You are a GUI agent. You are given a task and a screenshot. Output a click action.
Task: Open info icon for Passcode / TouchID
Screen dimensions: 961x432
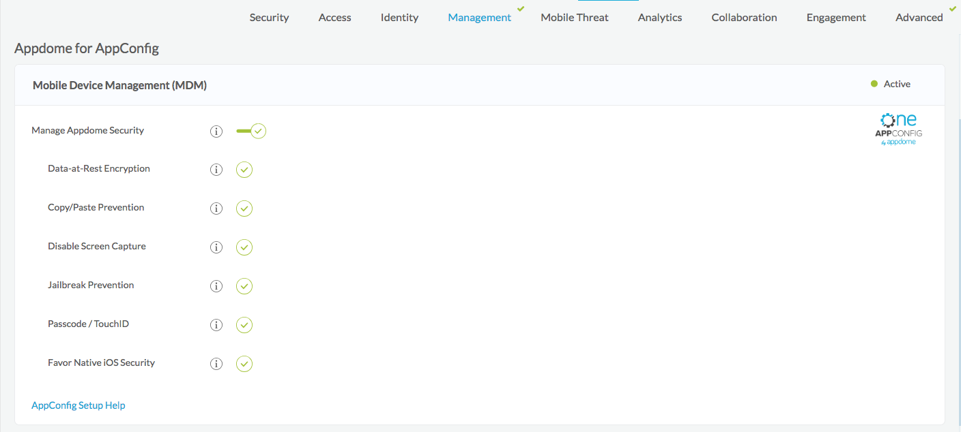pos(216,325)
